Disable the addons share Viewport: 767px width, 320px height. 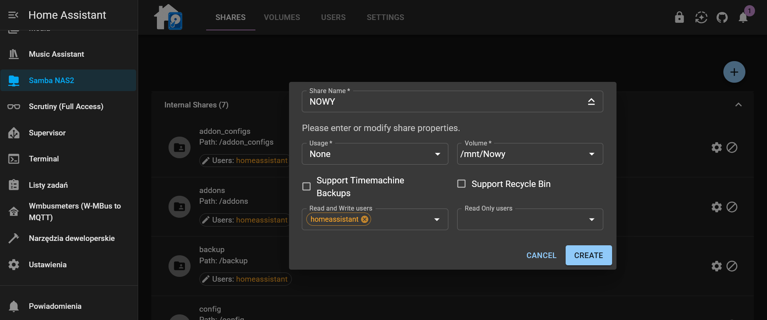(732, 207)
